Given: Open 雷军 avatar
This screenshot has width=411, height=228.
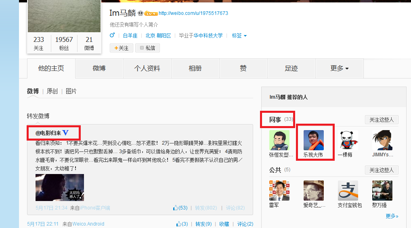Looking at the screenshot, I should pos(279,191).
